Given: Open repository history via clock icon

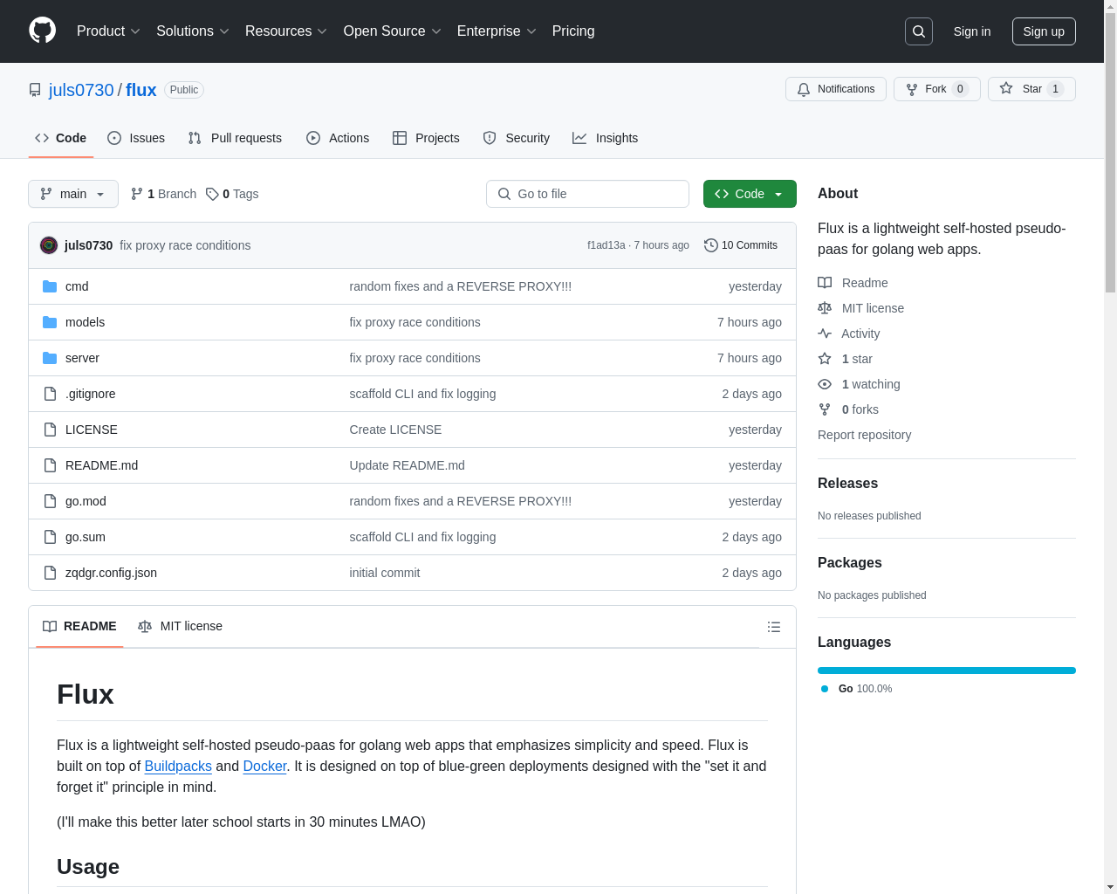Looking at the screenshot, I should coord(709,245).
